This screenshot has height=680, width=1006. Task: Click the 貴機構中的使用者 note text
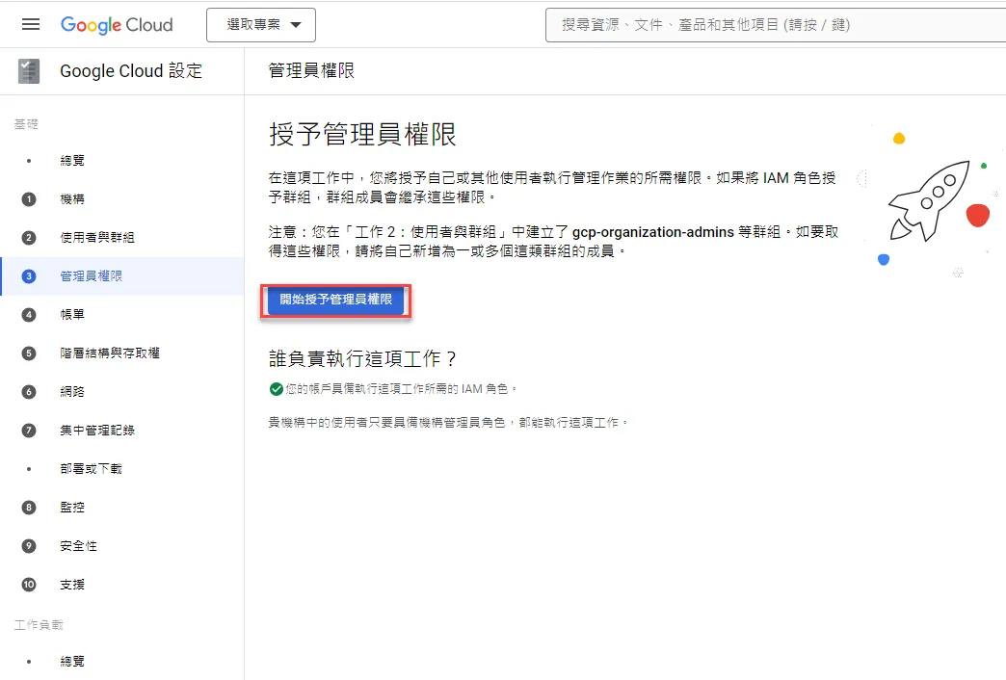(x=448, y=422)
